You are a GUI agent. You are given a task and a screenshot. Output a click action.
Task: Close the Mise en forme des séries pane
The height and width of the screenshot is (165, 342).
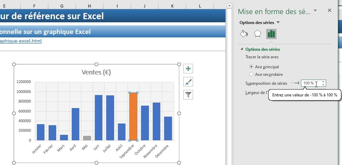click(x=329, y=11)
